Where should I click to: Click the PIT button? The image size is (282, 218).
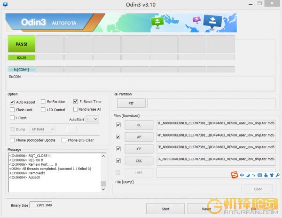(131, 103)
